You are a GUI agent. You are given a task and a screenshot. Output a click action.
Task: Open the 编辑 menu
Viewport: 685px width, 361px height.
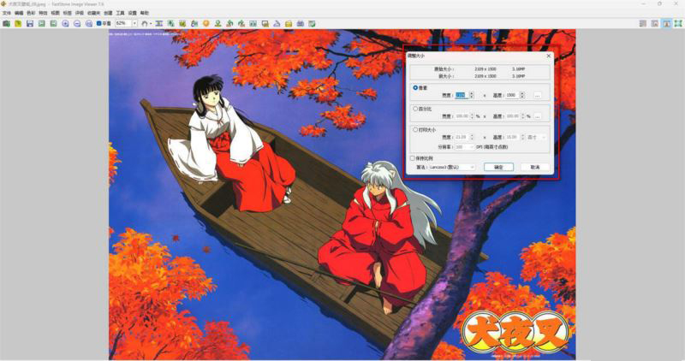pos(19,13)
